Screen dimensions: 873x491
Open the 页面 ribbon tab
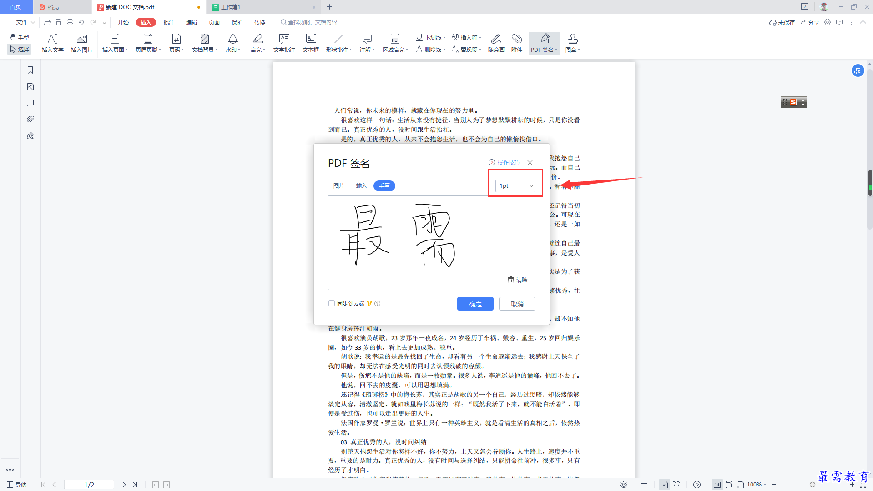coord(214,22)
